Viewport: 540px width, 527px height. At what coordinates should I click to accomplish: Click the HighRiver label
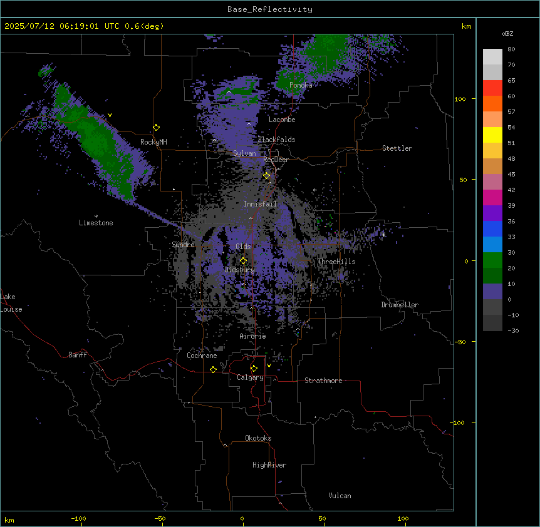[x=269, y=465]
